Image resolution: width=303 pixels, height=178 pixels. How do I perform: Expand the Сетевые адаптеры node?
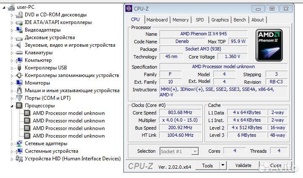pos(12,144)
